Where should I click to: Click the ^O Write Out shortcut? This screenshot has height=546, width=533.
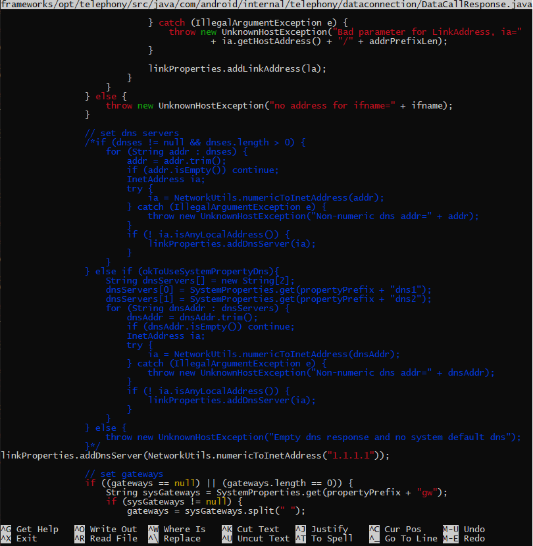[x=106, y=530]
